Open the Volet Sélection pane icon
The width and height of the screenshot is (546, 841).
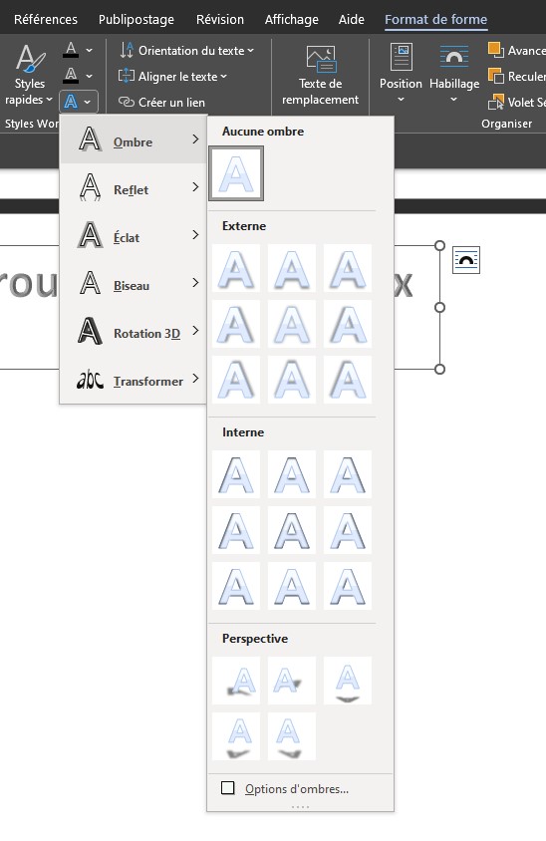coord(495,102)
